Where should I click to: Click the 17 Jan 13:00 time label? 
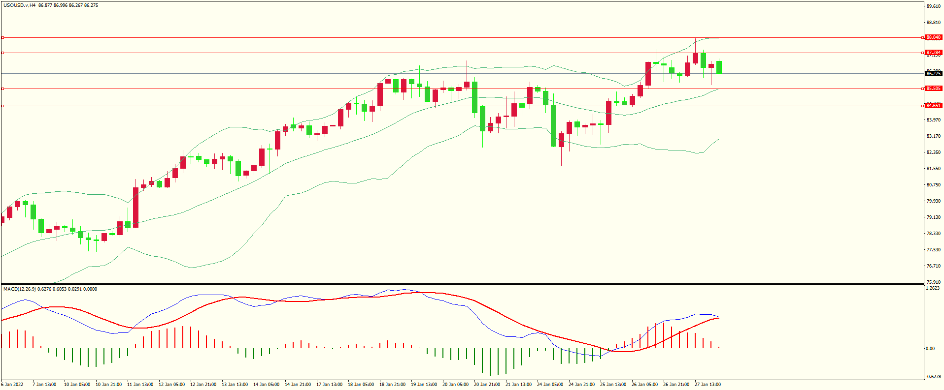[329, 385]
